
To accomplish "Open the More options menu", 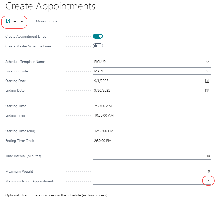I will 47,21.
